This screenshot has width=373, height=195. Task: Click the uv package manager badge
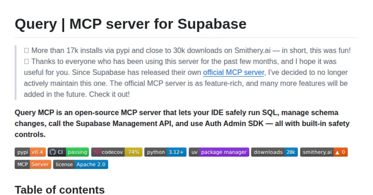[219, 152]
